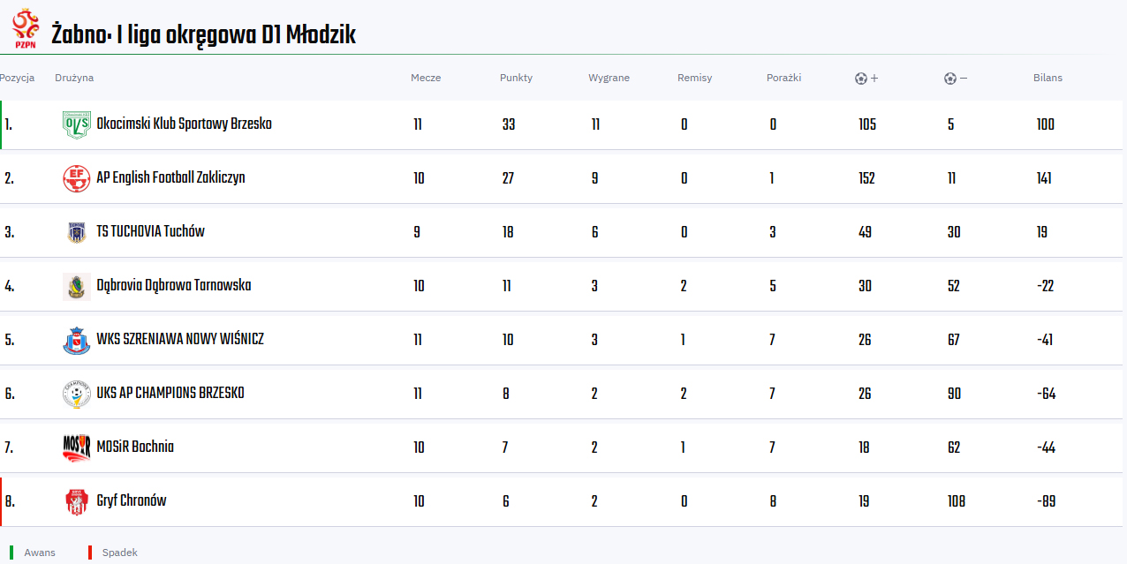Click the Mecze column header
The image size is (1127, 564).
[426, 78]
